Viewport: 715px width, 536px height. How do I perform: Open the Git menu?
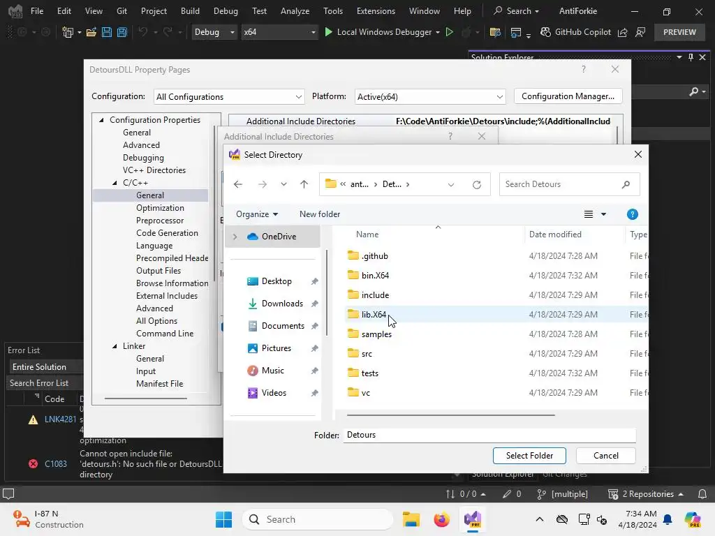121,11
